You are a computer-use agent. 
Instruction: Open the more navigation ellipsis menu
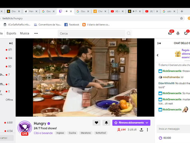pos(36,33)
